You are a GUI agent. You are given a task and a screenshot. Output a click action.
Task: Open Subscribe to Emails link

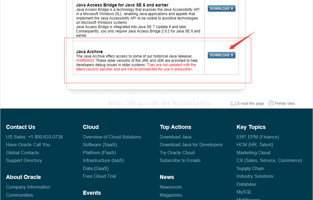180,161
